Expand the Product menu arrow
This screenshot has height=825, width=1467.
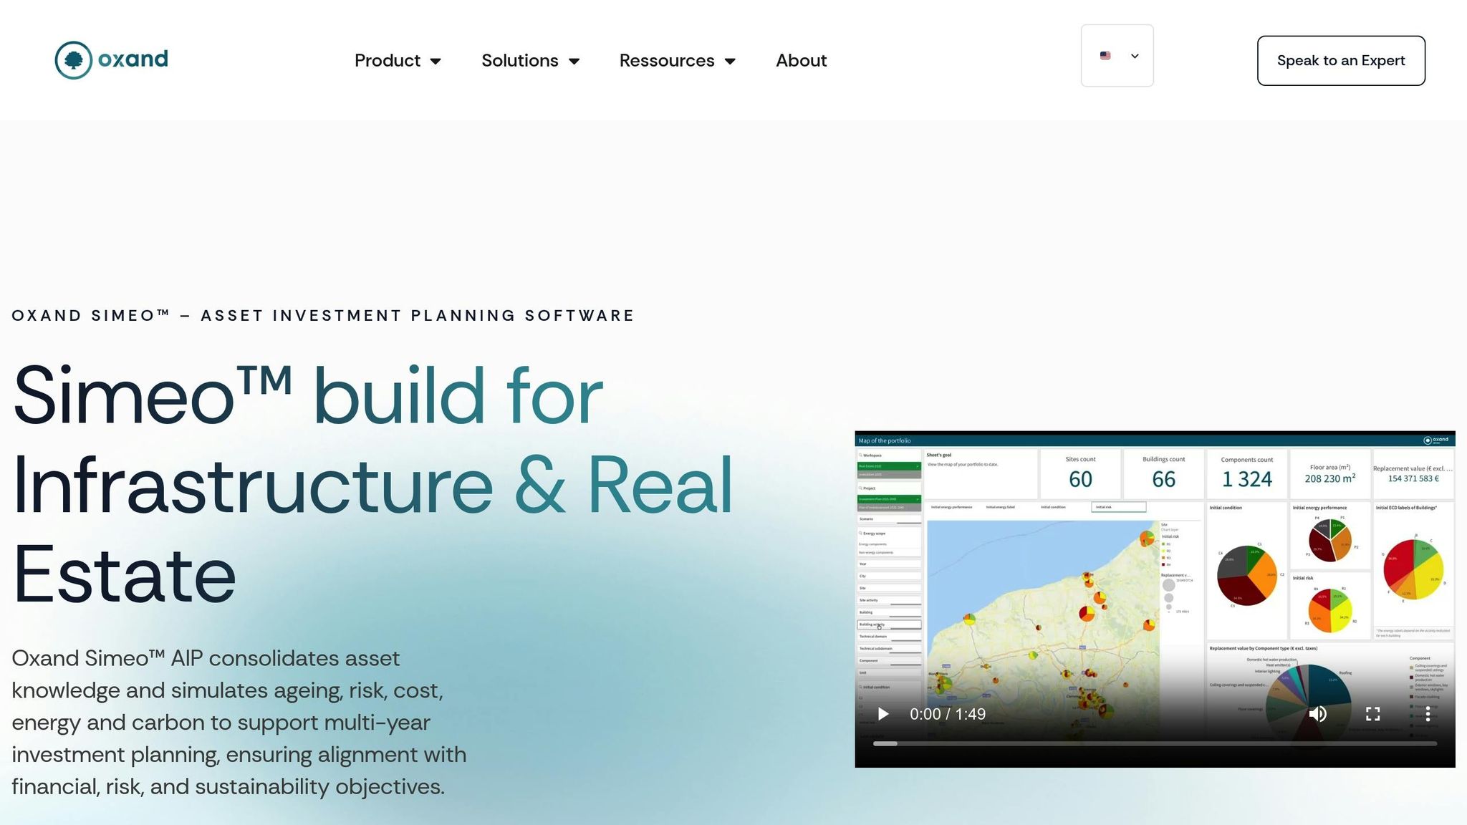[x=436, y=62]
